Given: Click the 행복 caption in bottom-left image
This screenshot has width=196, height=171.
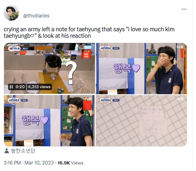Looking at the screenshot, I should (31, 120).
